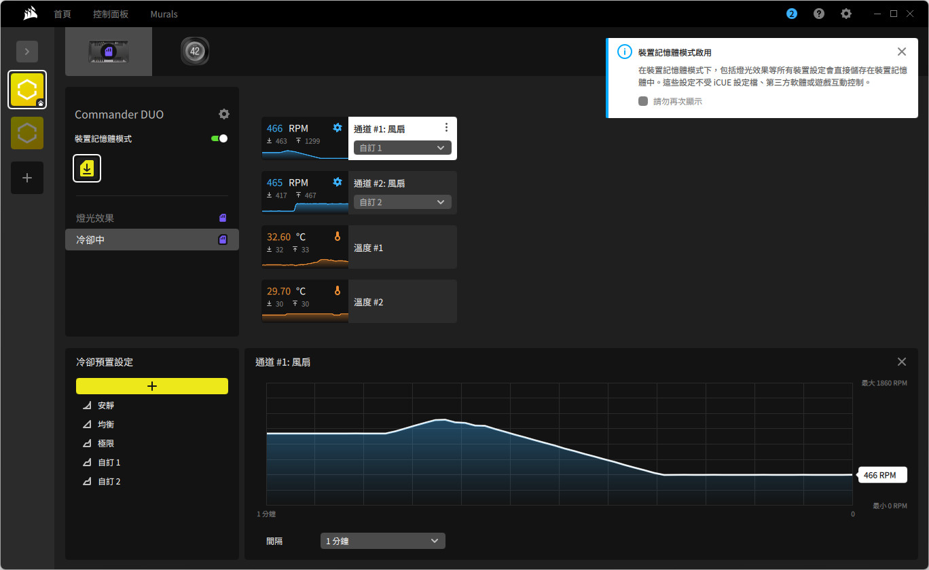Screen dimensions: 929x570
Task: Click gear icon on Channel #2 fan tile
Action: pyautogui.click(x=338, y=182)
